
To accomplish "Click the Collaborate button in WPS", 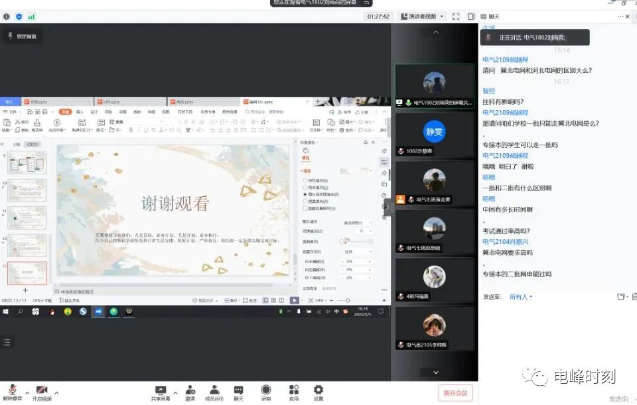I will [x=344, y=111].
